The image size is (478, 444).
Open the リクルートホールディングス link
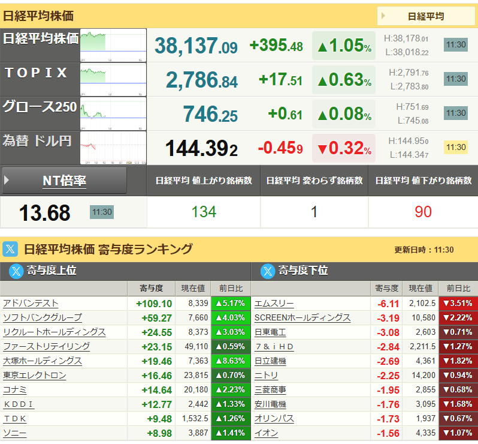(x=55, y=332)
